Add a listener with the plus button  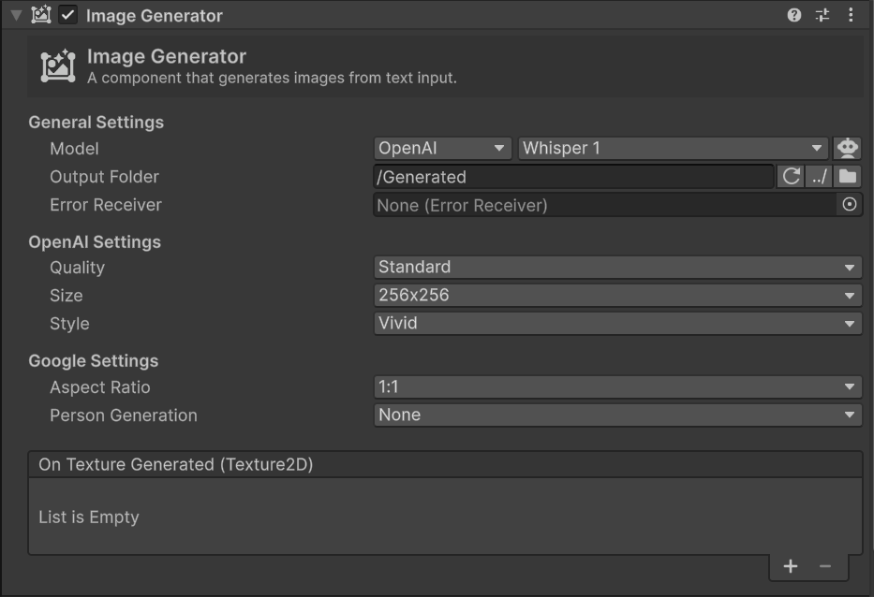tap(791, 566)
